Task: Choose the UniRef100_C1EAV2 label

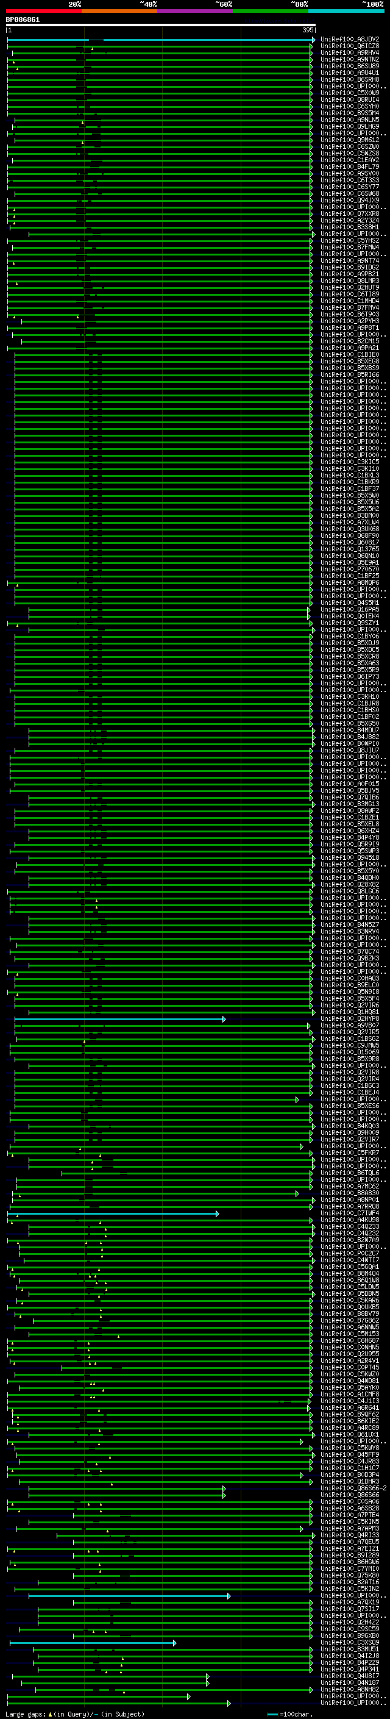Action: 350,160
